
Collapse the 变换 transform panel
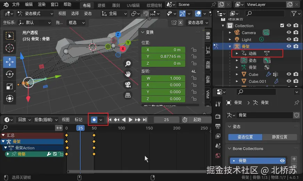pos(142,32)
